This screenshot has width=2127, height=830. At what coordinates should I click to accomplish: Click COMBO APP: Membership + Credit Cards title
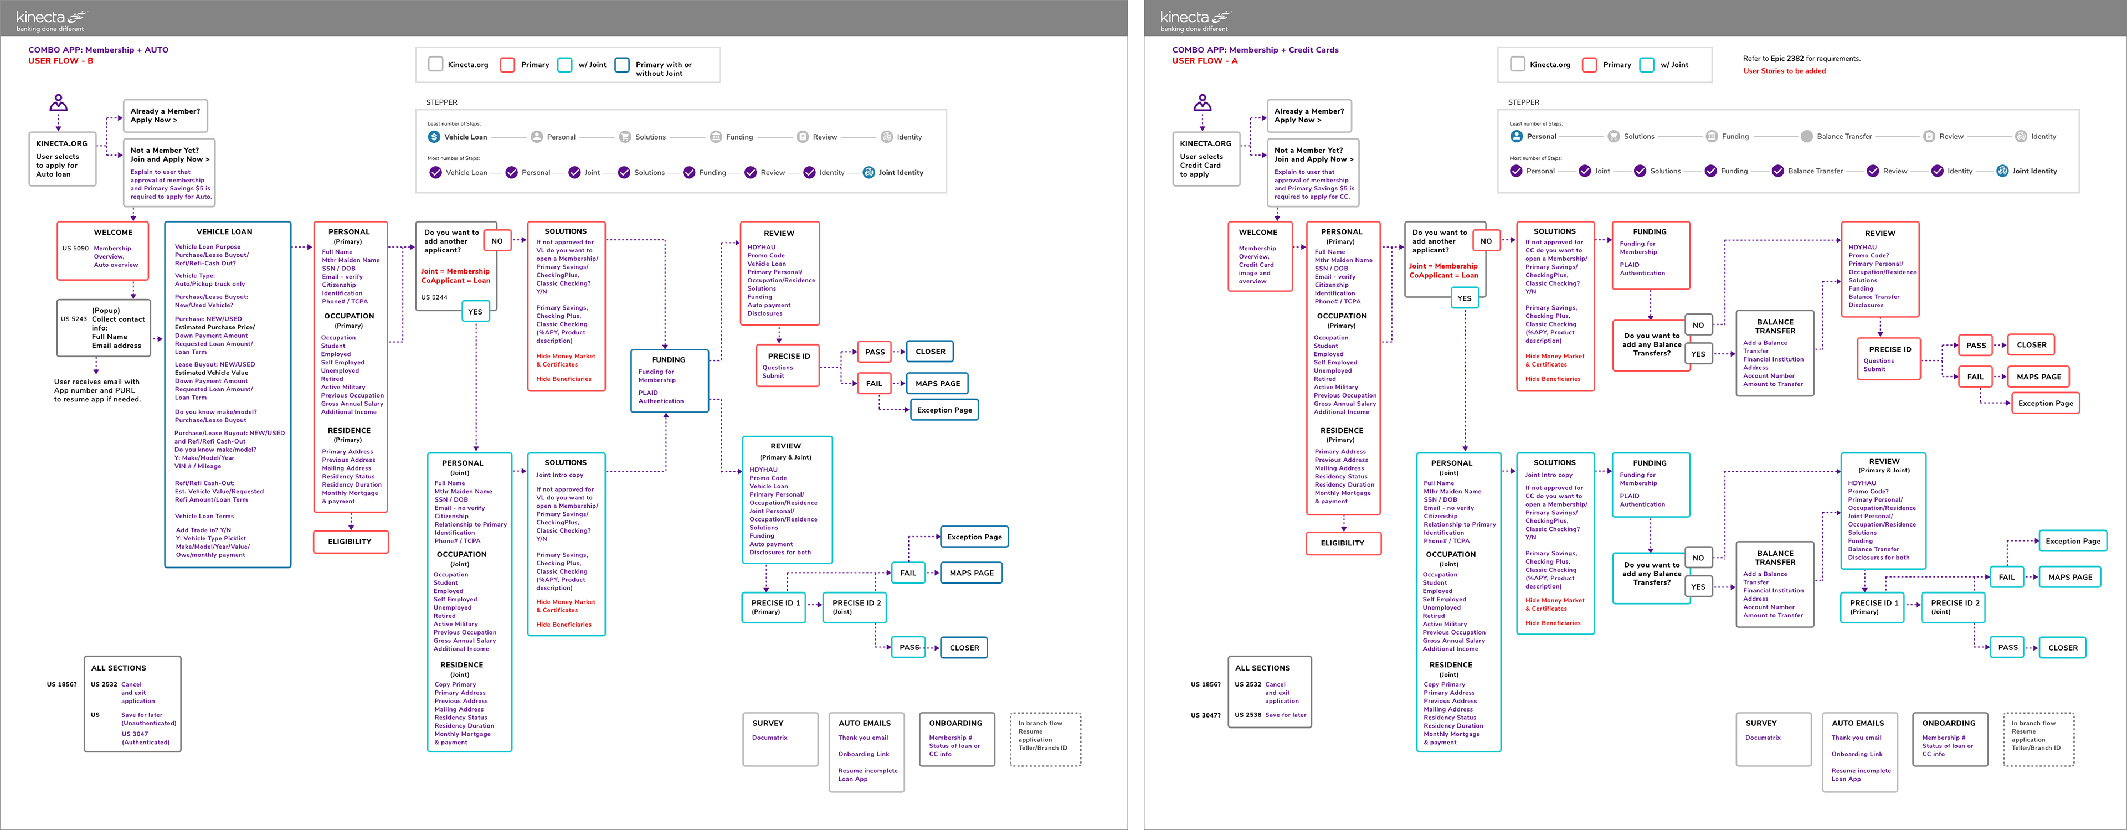[1255, 49]
